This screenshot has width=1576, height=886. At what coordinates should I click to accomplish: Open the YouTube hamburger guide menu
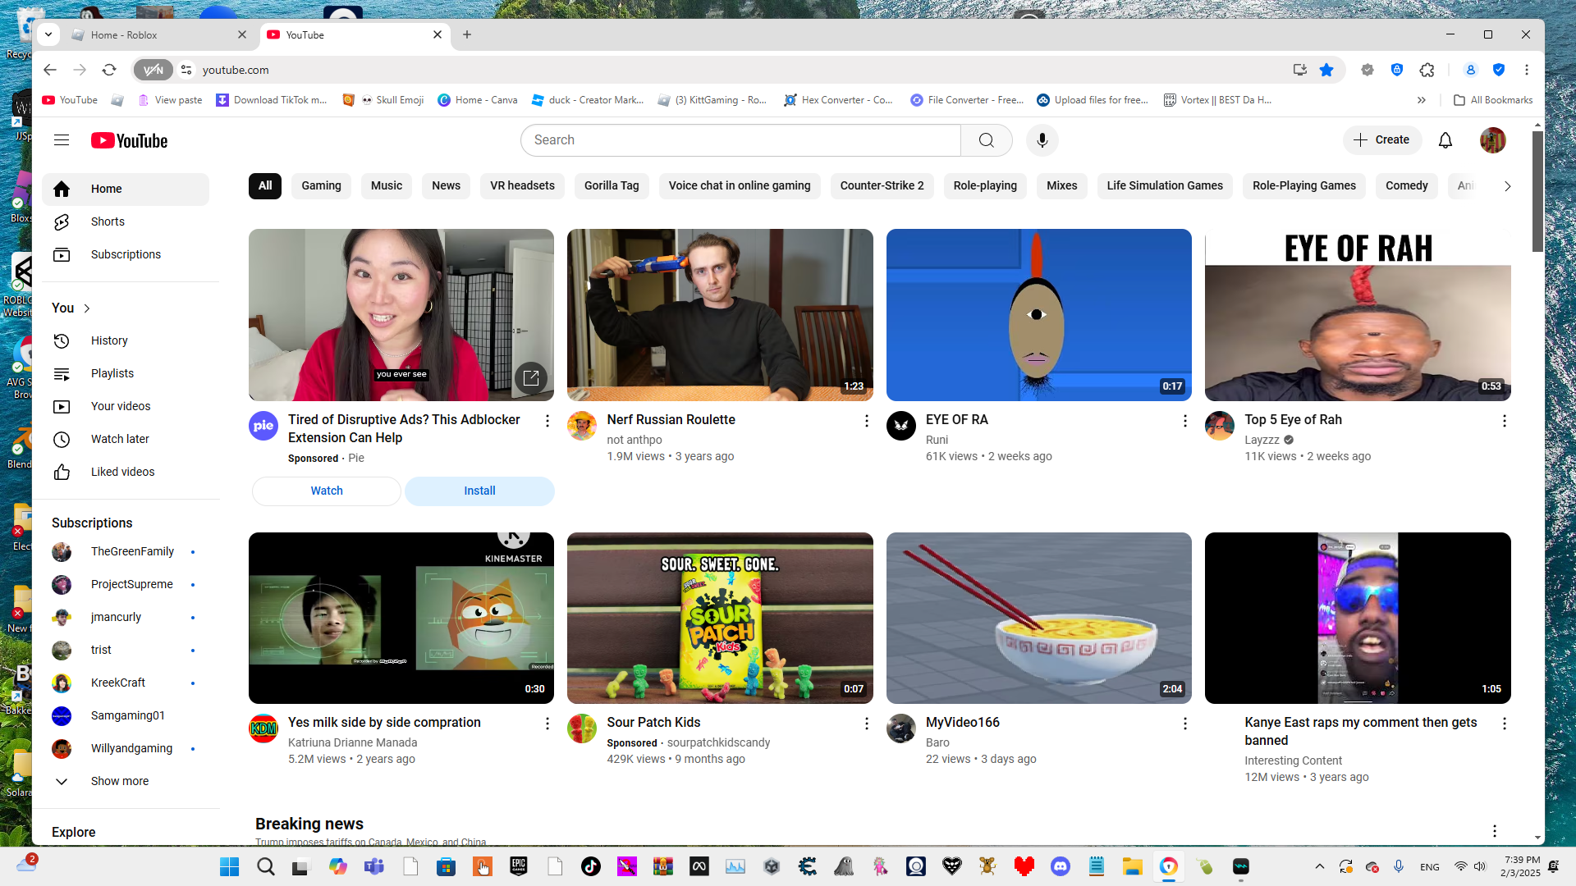pyautogui.click(x=62, y=140)
